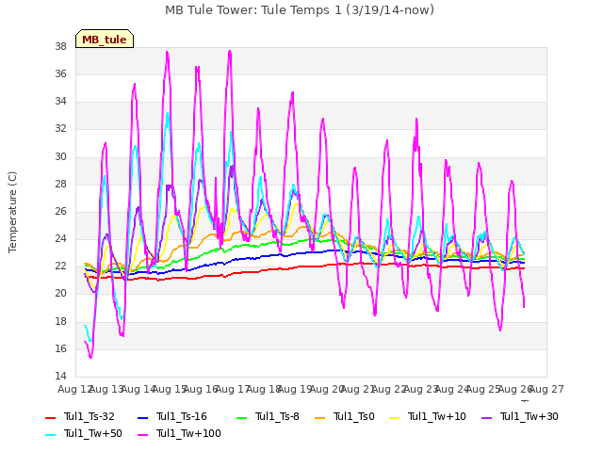Click the Aug 20 x-axis label
Viewport: 603px width, 452px height.
[327, 390]
